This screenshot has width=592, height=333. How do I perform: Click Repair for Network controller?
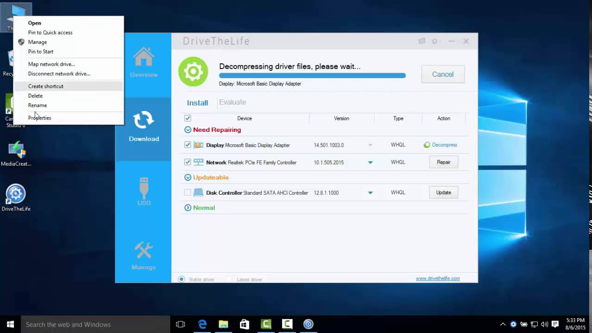coord(443,162)
